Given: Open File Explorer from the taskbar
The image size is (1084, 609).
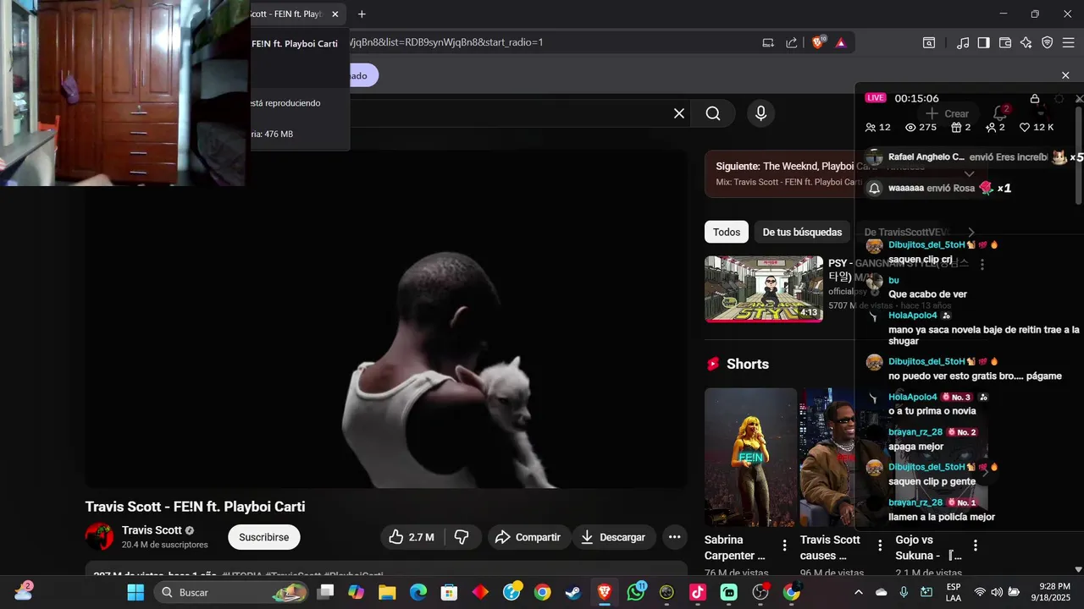Looking at the screenshot, I should tap(387, 592).
